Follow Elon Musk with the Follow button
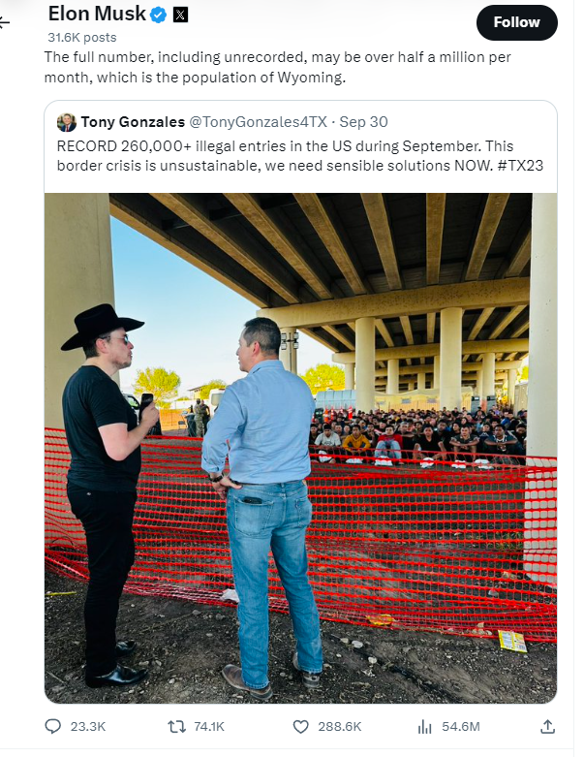The width and height of the screenshot is (584, 757). (x=516, y=22)
